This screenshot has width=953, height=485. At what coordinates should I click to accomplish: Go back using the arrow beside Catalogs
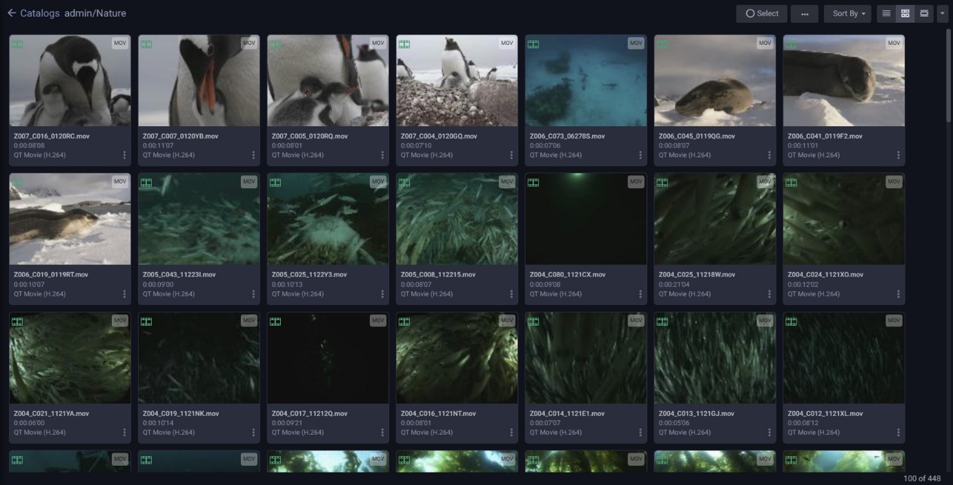point(11,13)
